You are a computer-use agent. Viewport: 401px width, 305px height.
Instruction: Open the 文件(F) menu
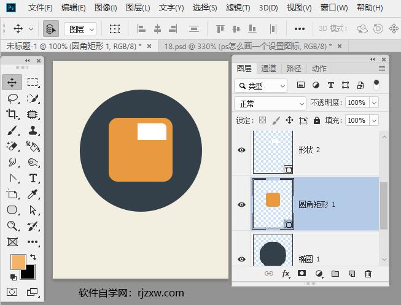click(x=40, y=7)
